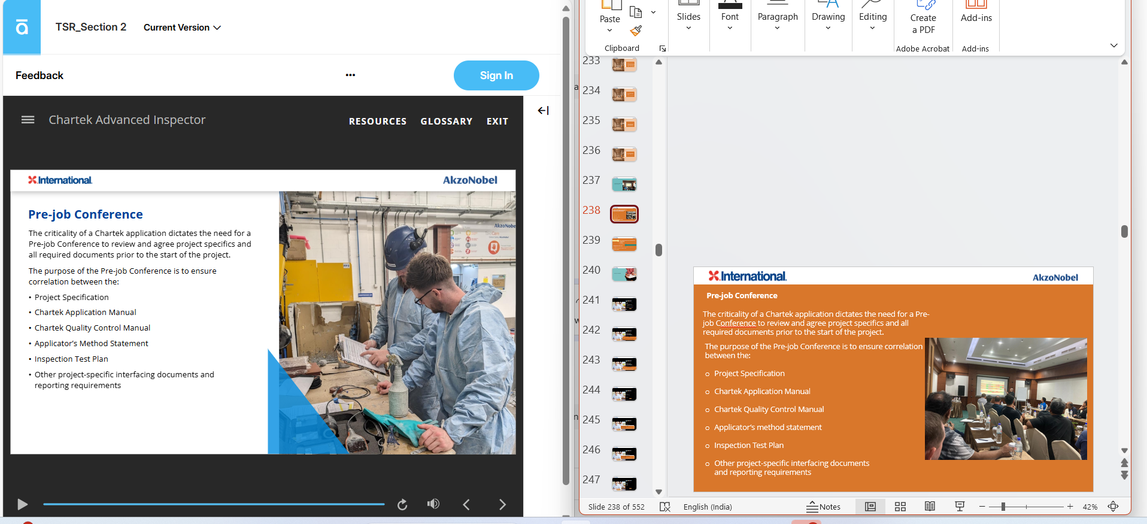This screenshot has width=1147, height=524.
Task: Click the Articulate home logo icon
Action: pyautogui.click(x=22, y=27)
